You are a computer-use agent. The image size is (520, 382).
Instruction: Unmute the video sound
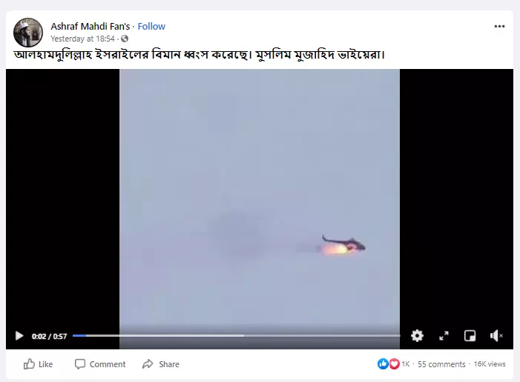coord(496,336)
